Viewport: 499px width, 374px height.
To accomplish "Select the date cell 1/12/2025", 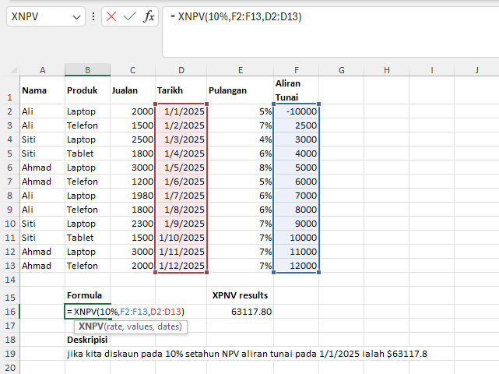I will tap(181, 266).
